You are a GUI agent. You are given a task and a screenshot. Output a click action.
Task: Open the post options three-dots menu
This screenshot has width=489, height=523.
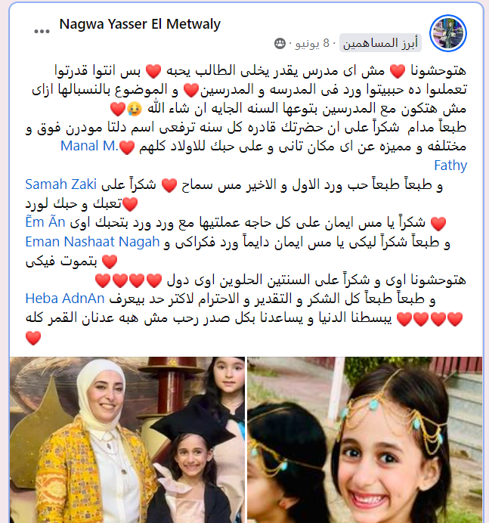pos(42,31)
